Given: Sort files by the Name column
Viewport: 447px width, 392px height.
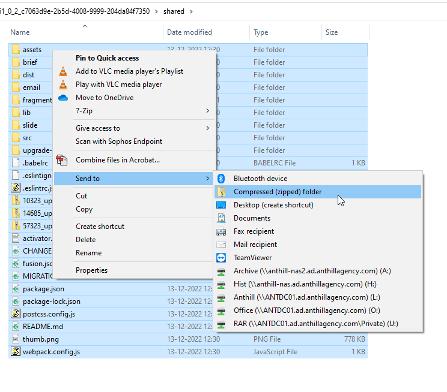Looking at the screenshot, I should (20, 32).
